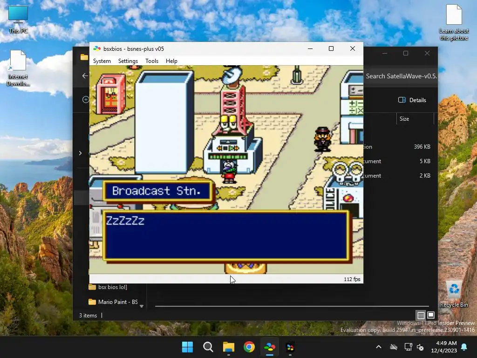Click the Size column header in File Explorer

click(x=415, y=119)
